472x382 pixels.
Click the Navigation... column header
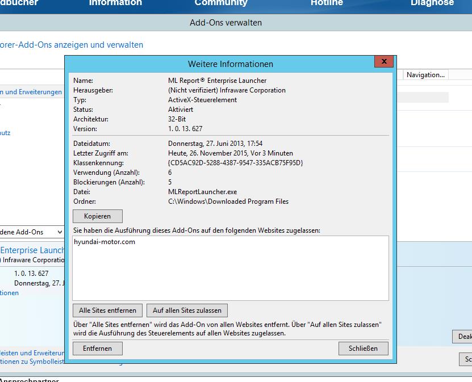tap(425, 75)
